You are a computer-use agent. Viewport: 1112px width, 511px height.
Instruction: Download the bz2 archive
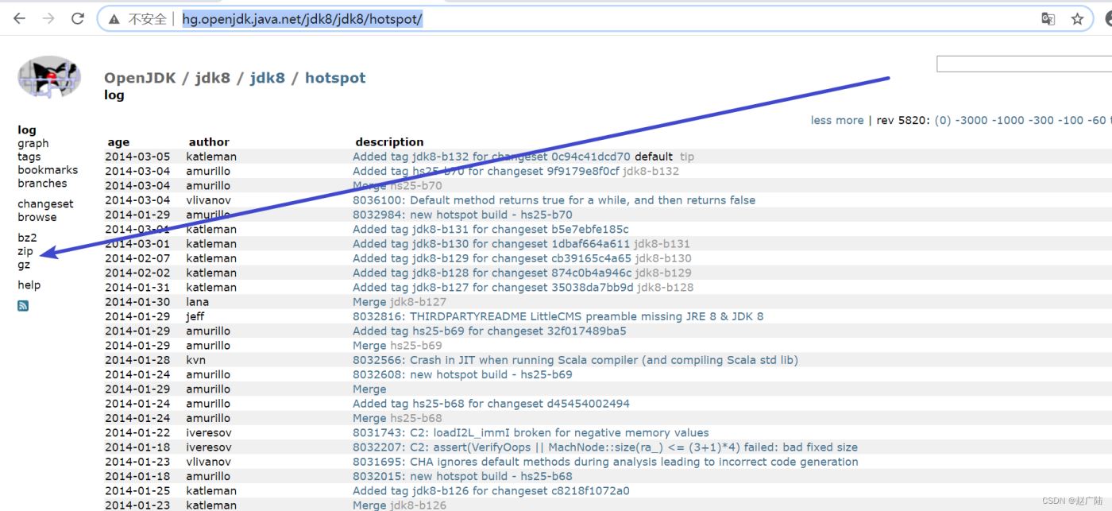[27, 238]
